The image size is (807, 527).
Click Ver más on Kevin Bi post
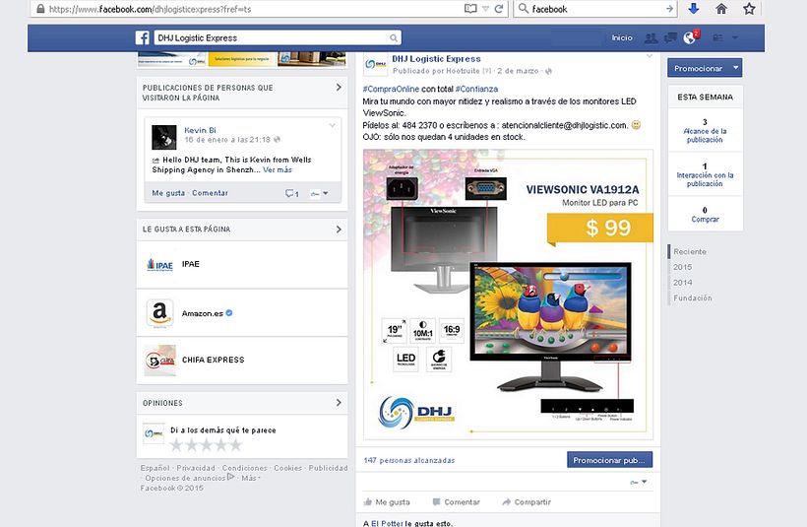click(x=278, y=169)
